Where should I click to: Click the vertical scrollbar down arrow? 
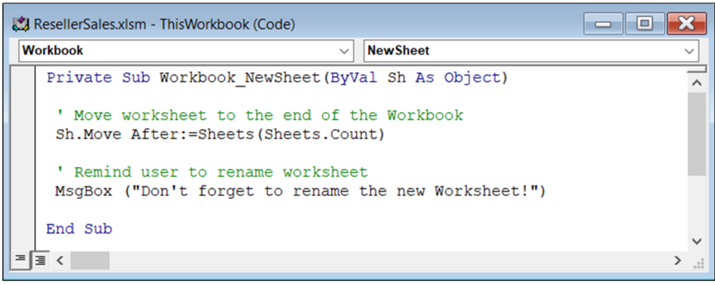coord(696,241)
